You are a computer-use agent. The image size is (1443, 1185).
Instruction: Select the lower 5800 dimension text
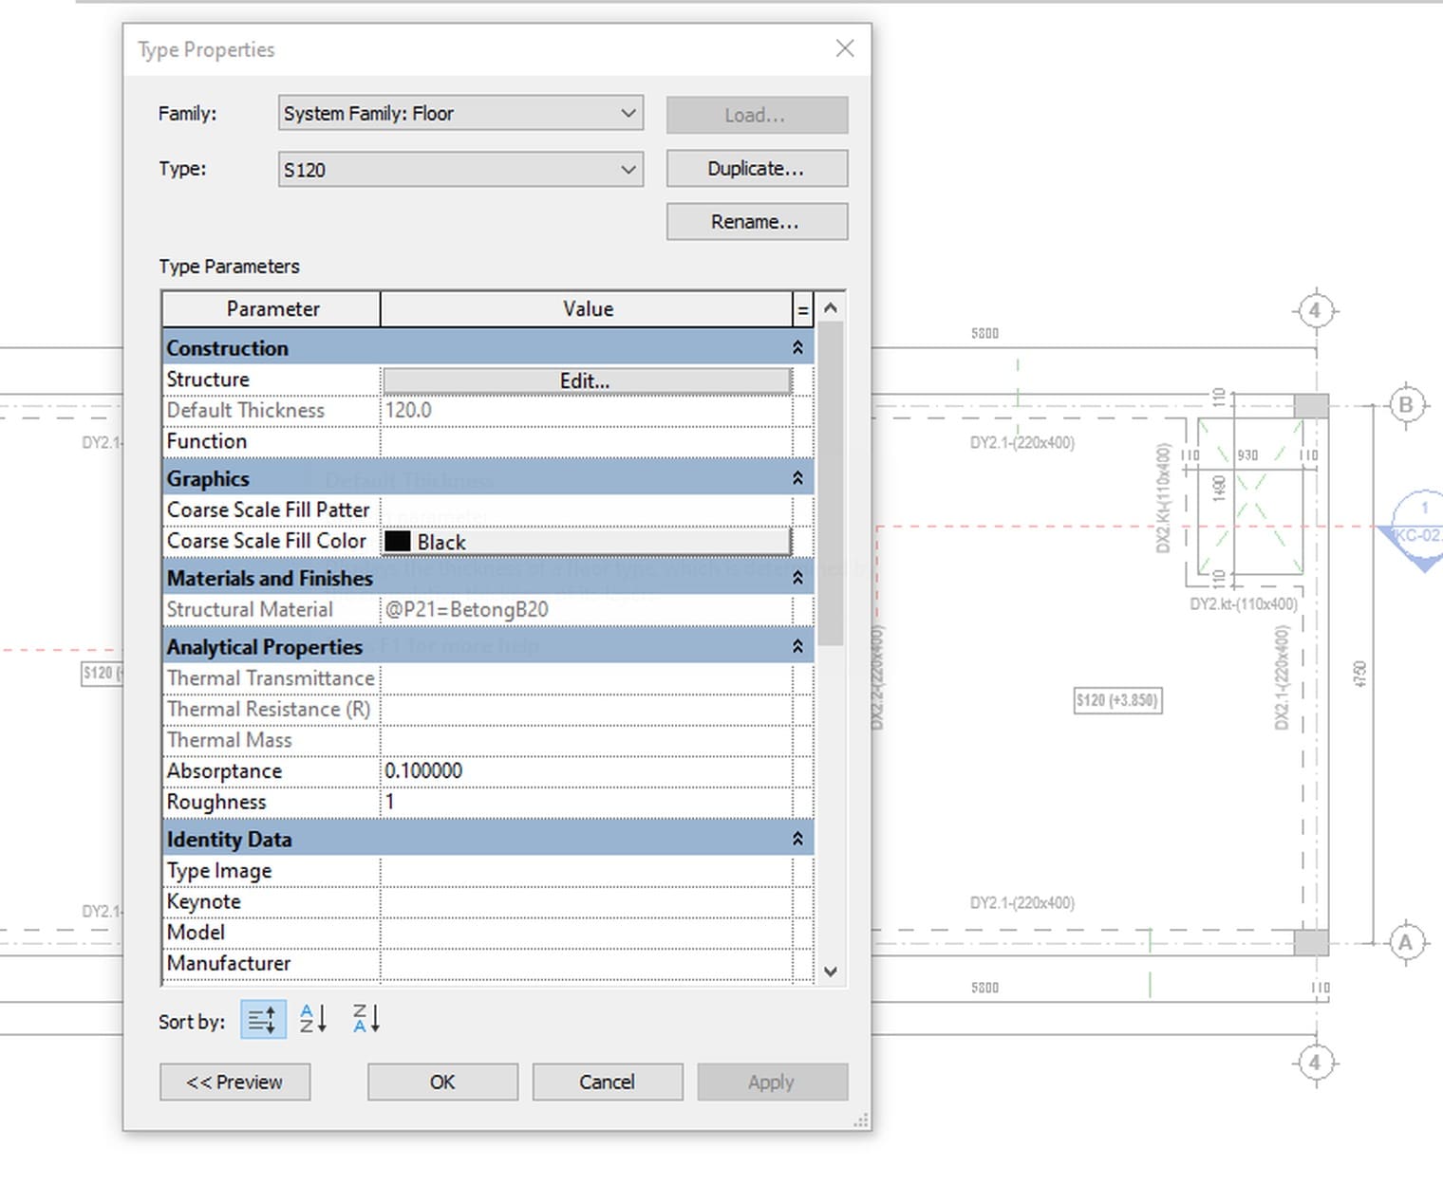984,988
